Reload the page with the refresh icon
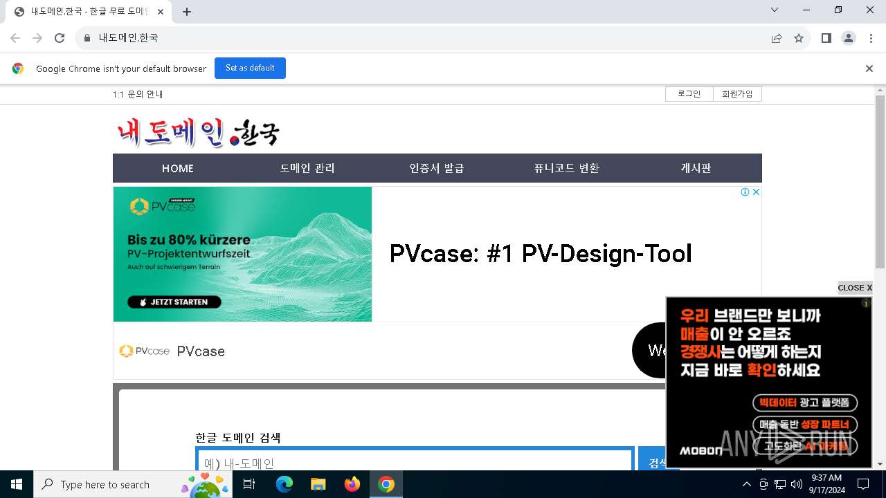 coord(60,38)
